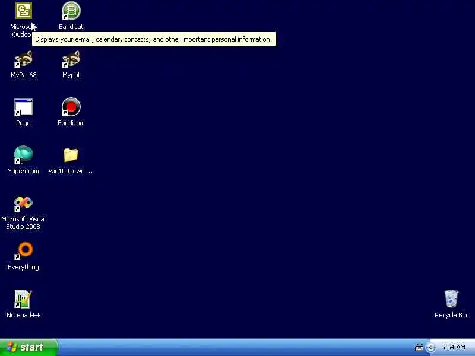Select the Supermium browser icon

[x=23, y=155]
